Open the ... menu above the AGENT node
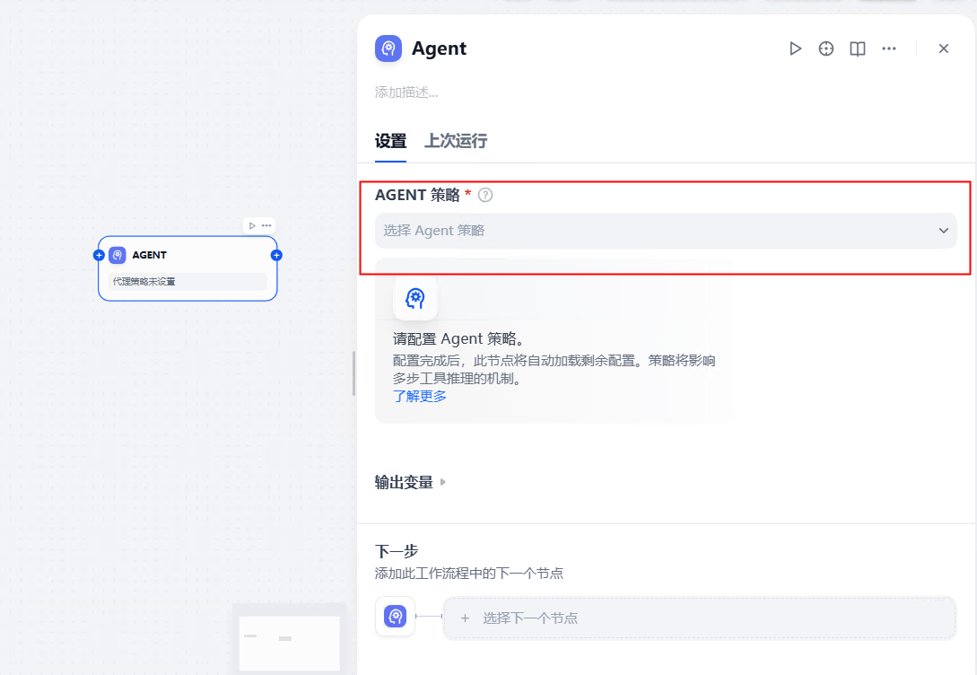The width and height of the screenshot is (977, 675). pos(265,225)
